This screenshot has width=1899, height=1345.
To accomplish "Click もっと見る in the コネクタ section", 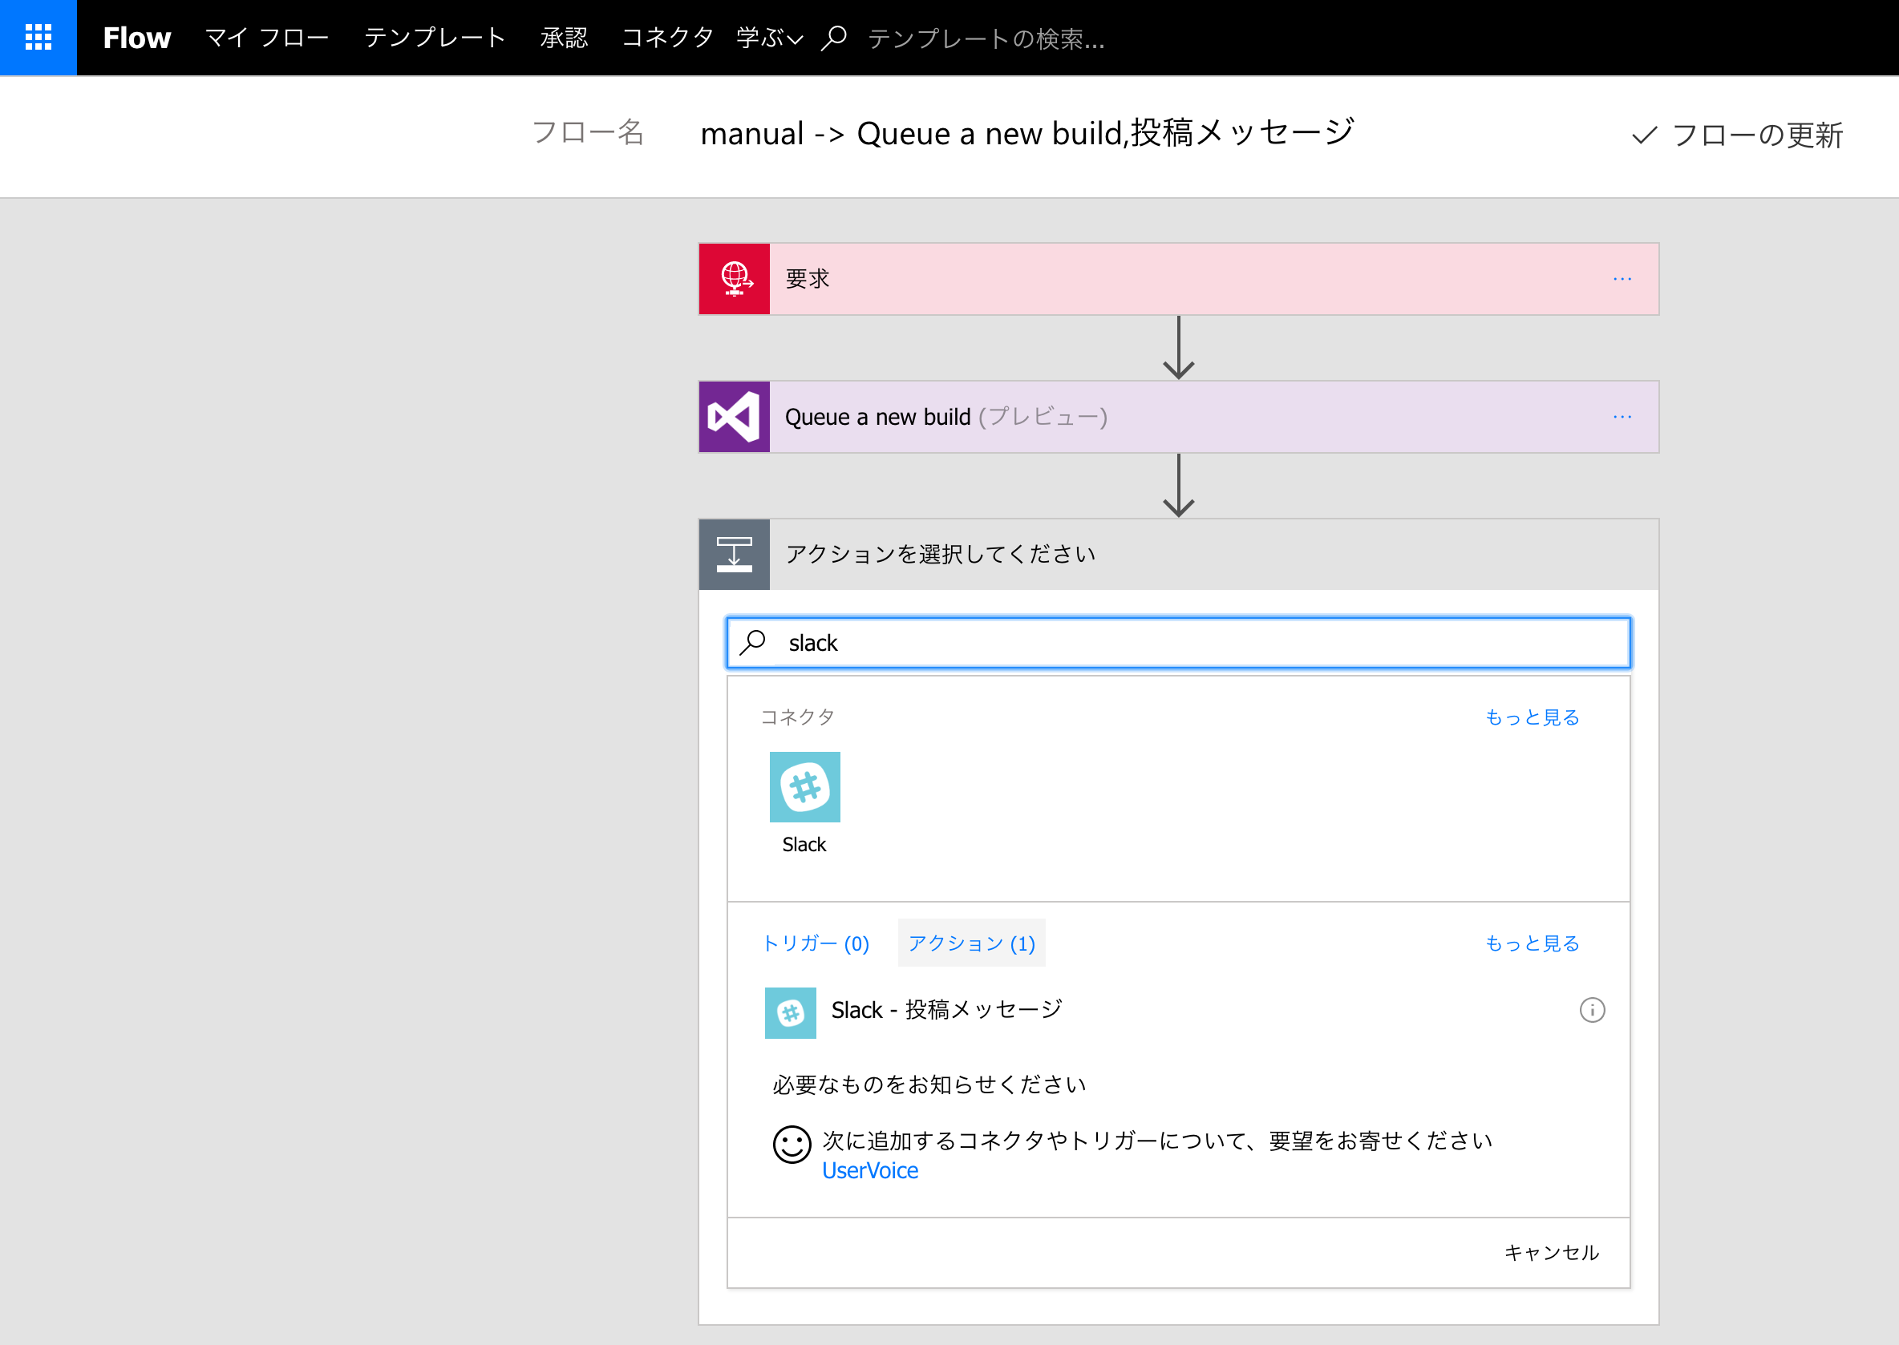I will (1532, 717).
